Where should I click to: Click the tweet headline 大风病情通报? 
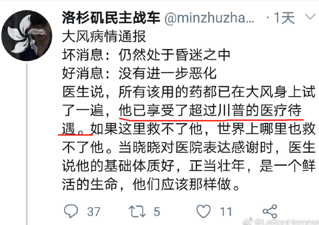104,36
